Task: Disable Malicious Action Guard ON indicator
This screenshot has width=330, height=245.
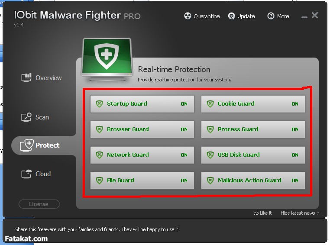Action: 295,181
